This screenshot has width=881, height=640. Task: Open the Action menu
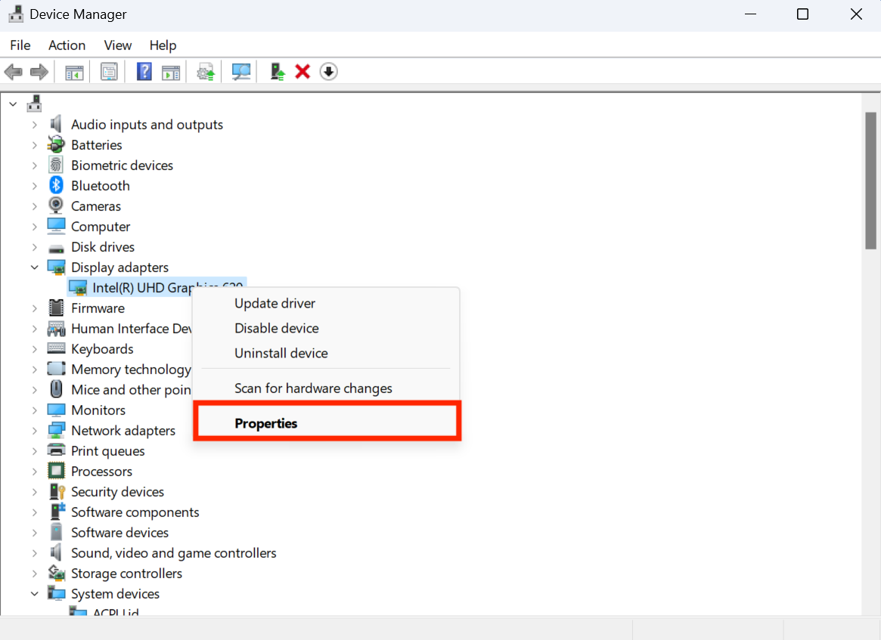67,45
